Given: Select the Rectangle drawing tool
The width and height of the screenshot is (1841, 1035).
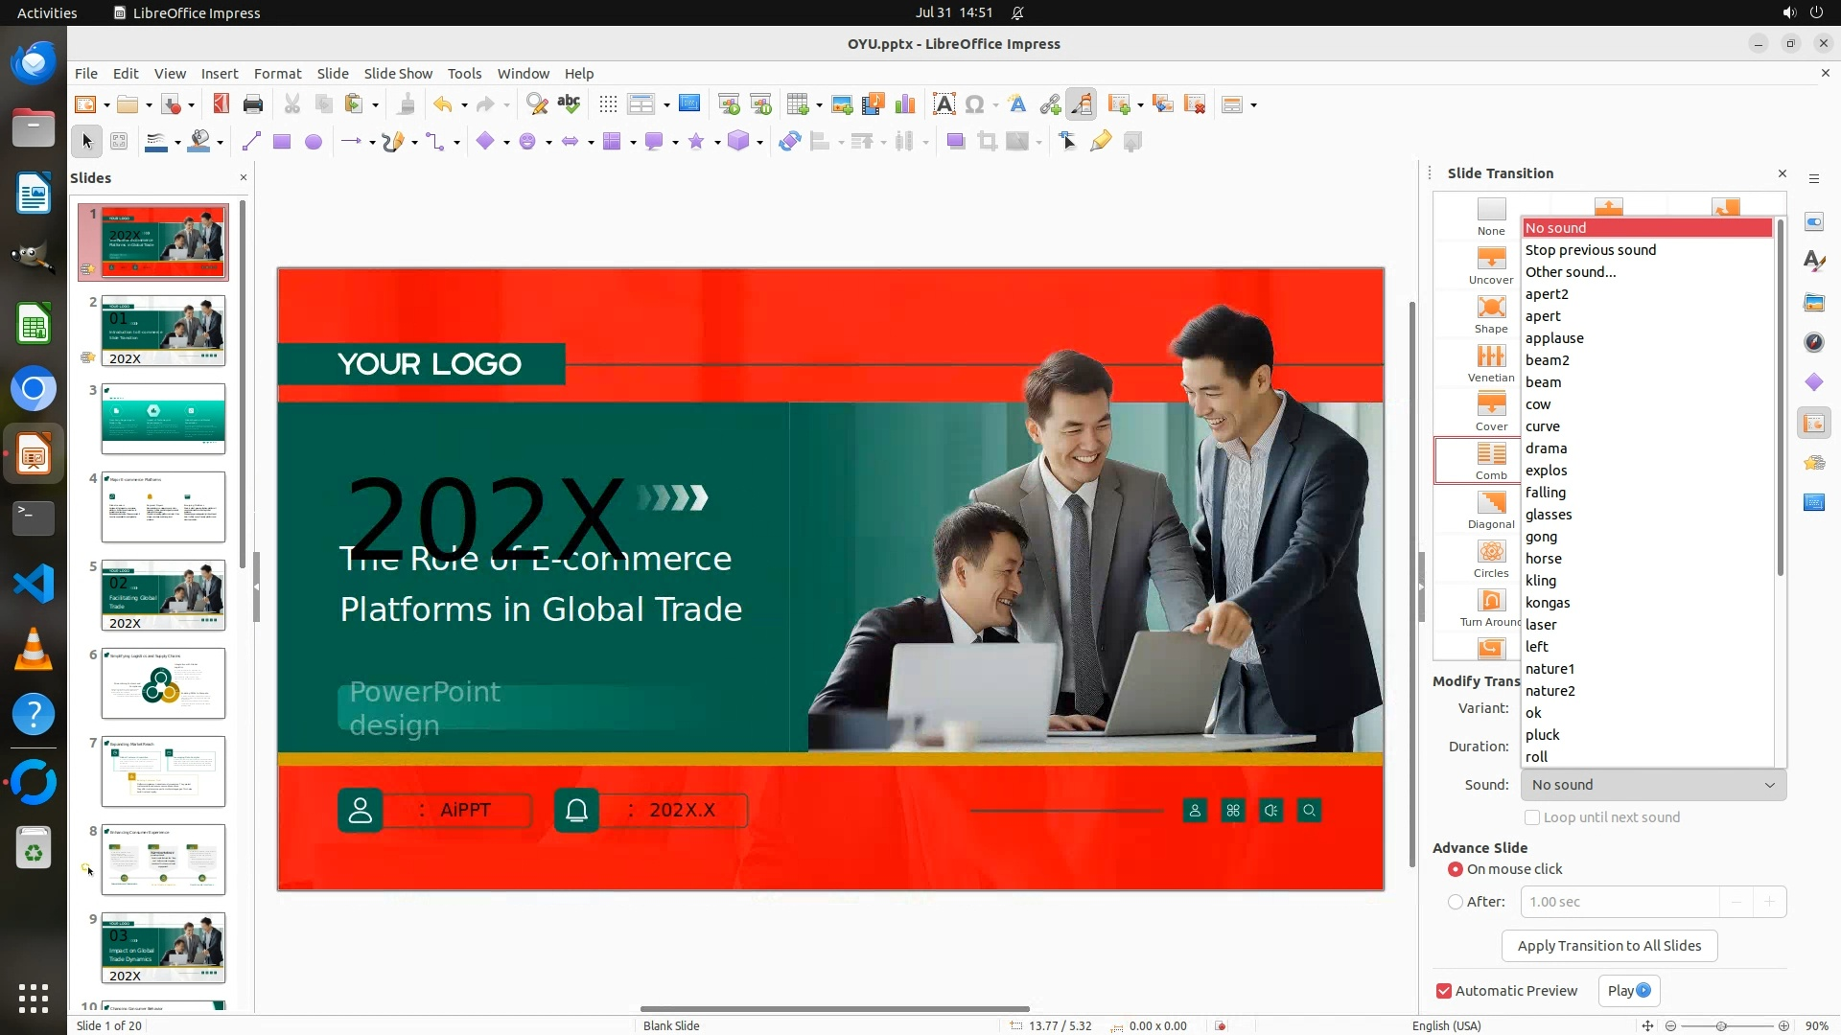Looking at the screenshot, I should tap(282, 142).
